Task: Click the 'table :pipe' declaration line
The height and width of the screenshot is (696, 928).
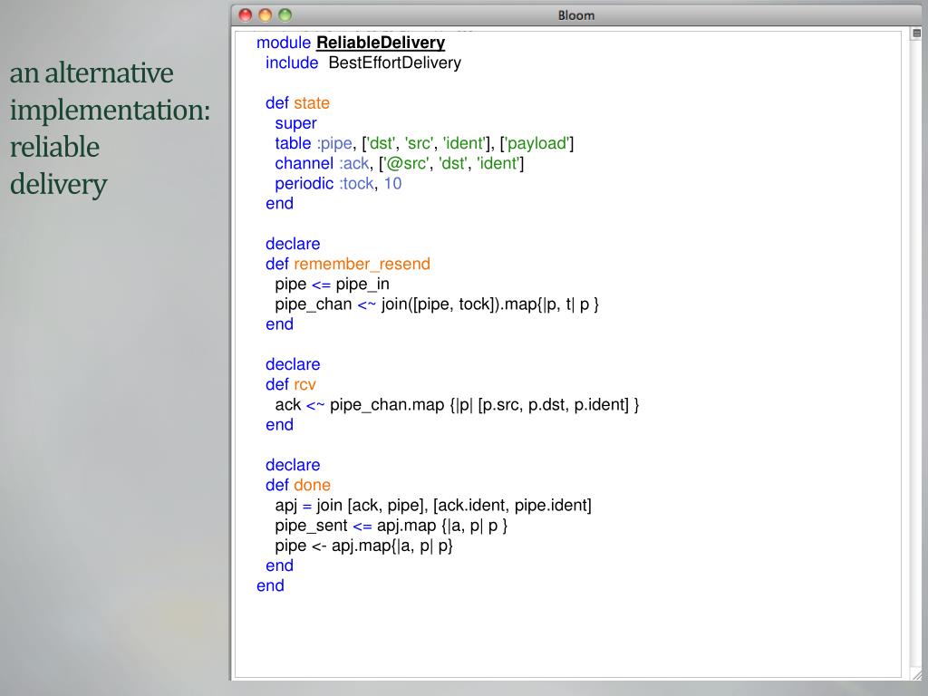Action: tap(424, 143)
